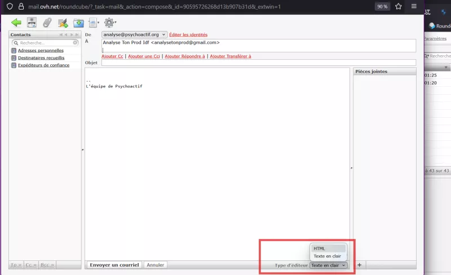The height and width of the screenshot is (275, 451).
Task: Click the plus add attachment button
Action: click(x=359, y=265)
